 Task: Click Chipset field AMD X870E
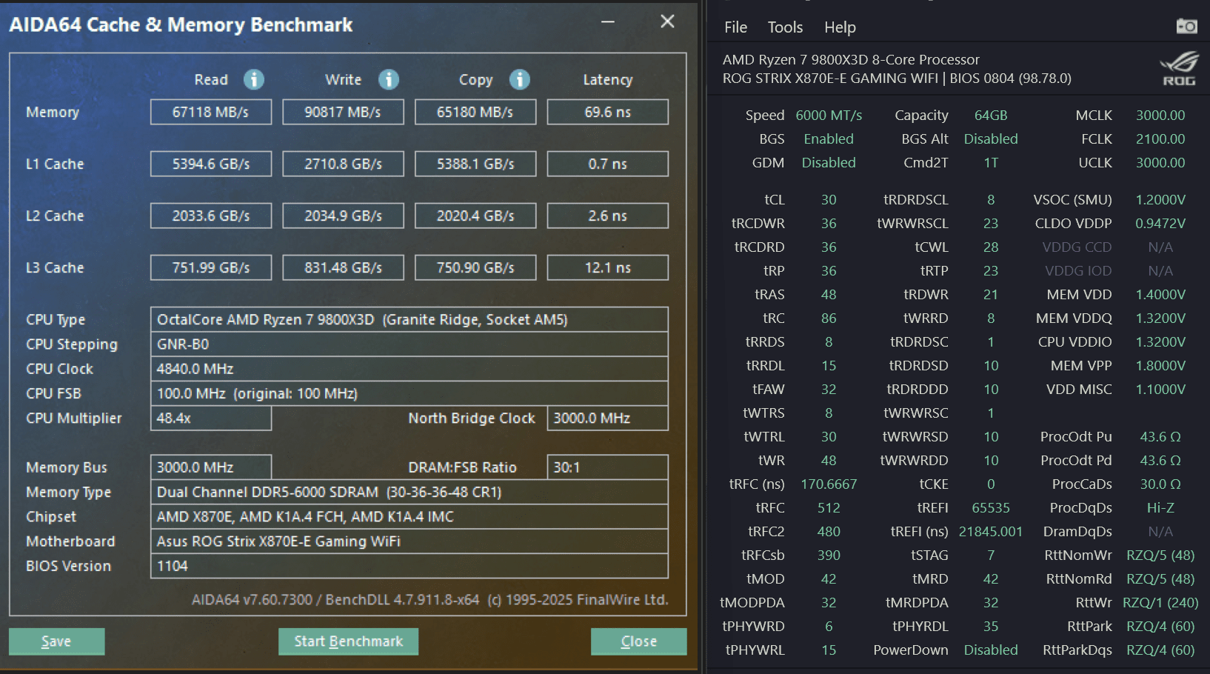410,516
